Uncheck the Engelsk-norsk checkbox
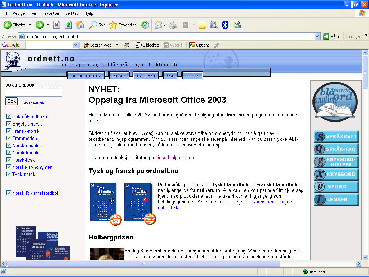Viewport: 369px width, 277px height. pyautogui.click(x=9, y=124)
